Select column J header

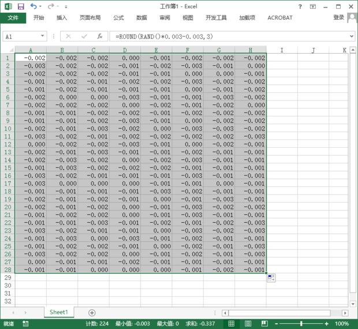(x=313, y=50)
